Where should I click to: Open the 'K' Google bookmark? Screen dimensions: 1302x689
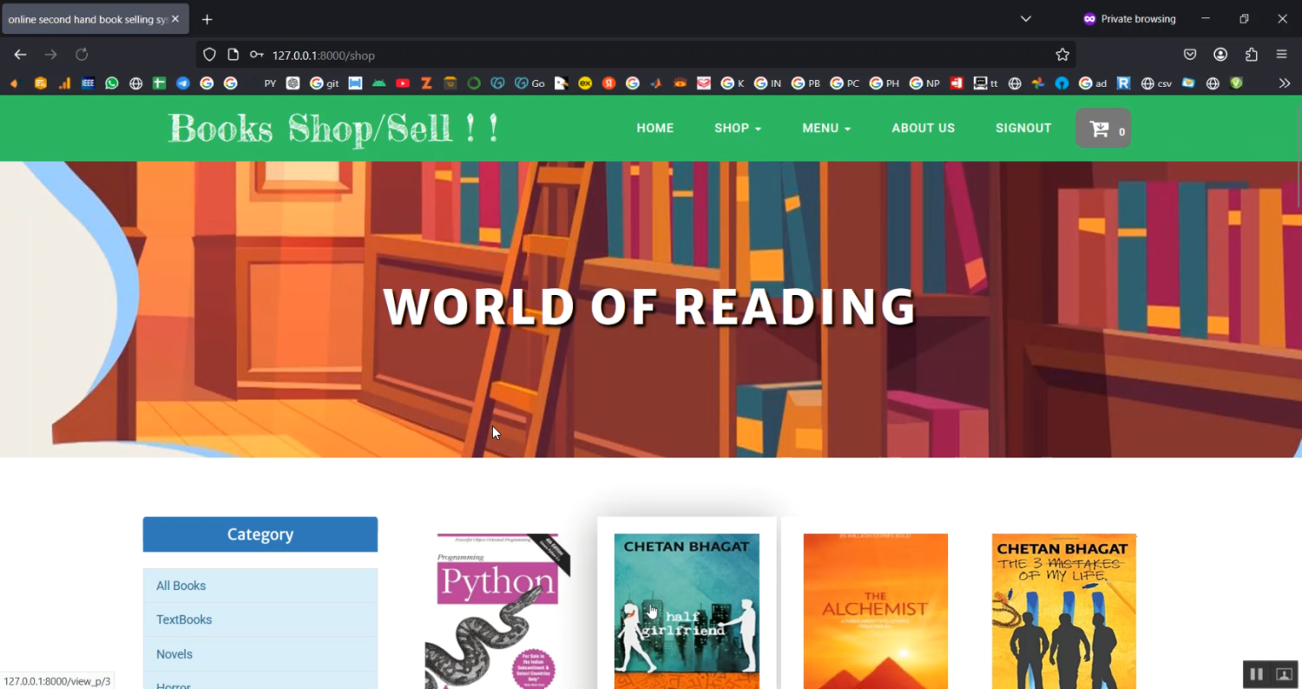[x=732, y=83]
